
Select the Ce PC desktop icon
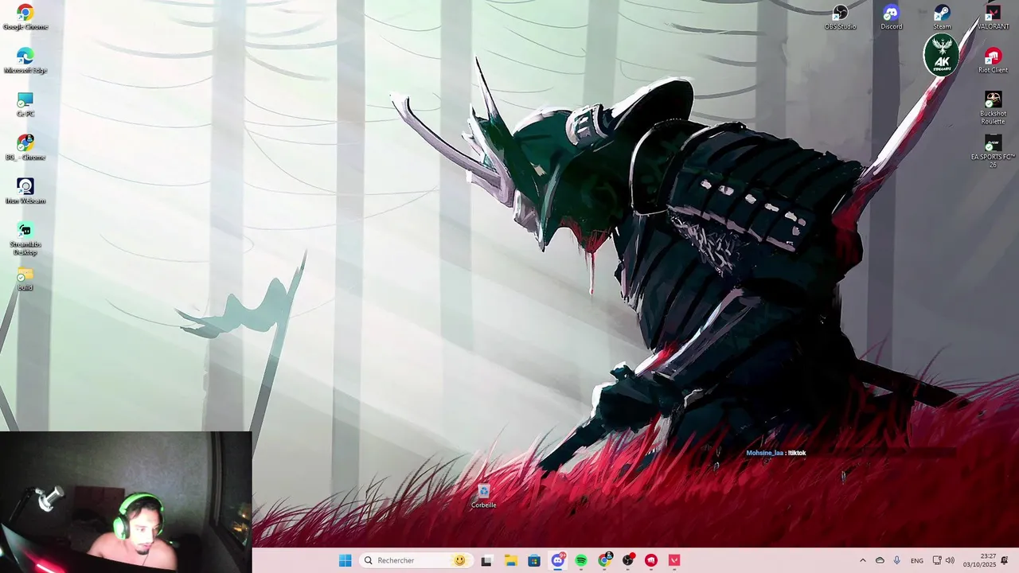click(25, 104)
